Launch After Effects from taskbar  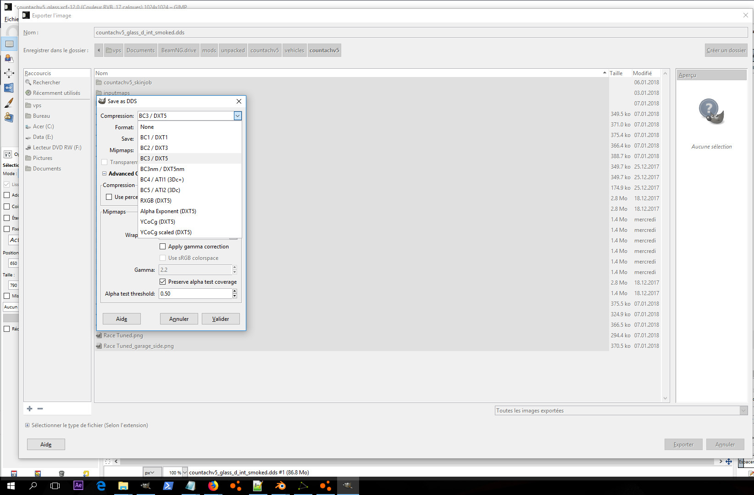tap(78, 485)
